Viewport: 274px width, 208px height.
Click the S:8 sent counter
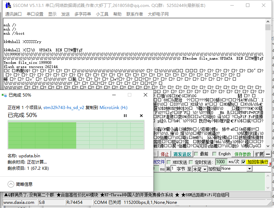pos(51,202)
